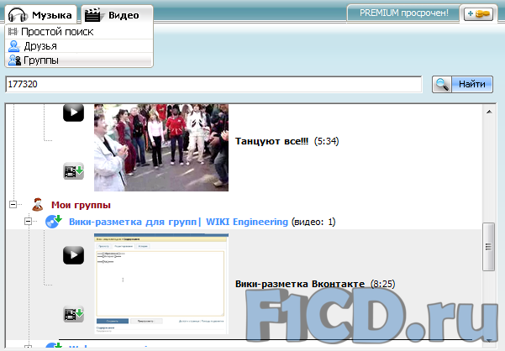
Task: Click the Мои группы person icon
Action: click(37, 205)
